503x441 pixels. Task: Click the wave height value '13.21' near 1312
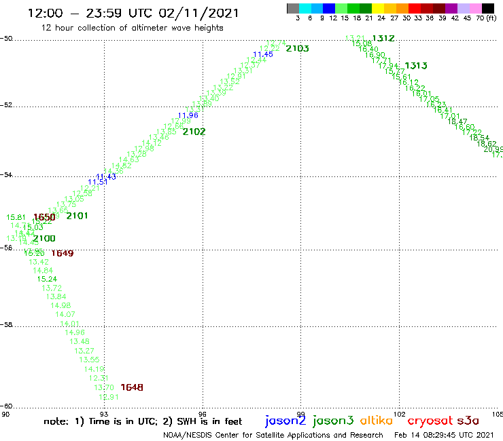click(x=355, y=39)
